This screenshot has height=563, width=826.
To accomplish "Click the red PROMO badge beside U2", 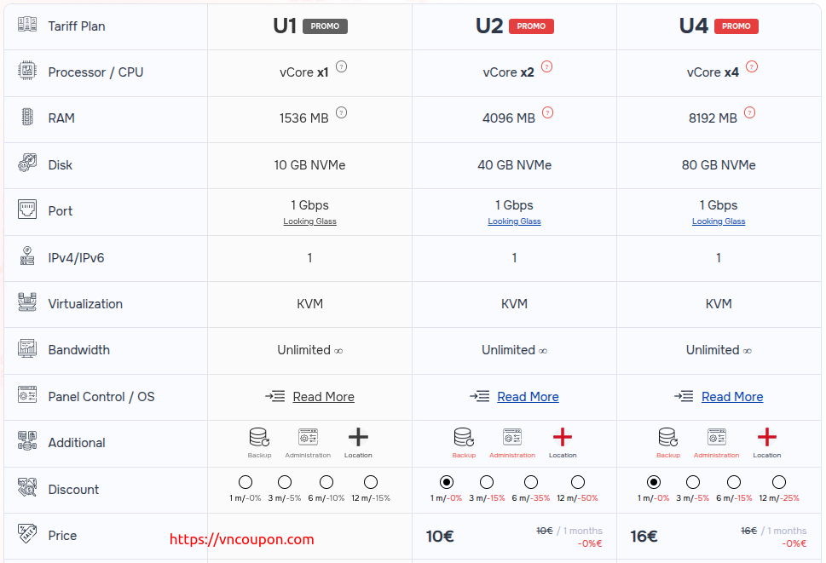I will (531, 26).
